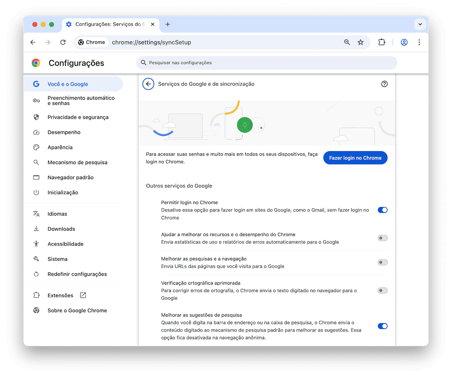Click the shield icon for privacy
The width and height of the screenshot is (452, 377).
coord(36,117)
